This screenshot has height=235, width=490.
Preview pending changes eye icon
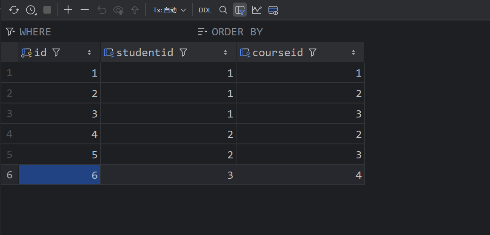click(x=118, y=10)
